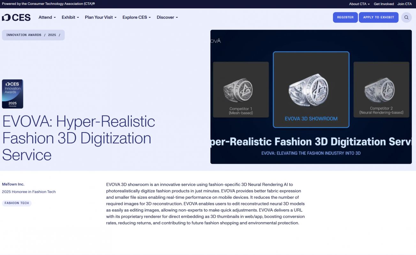Open the Explore CES dropdown
Screen dimensions: 416x255
137,17
